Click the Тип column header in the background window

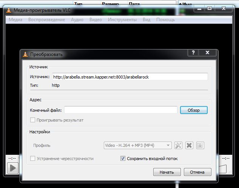[x=78, y=3]
